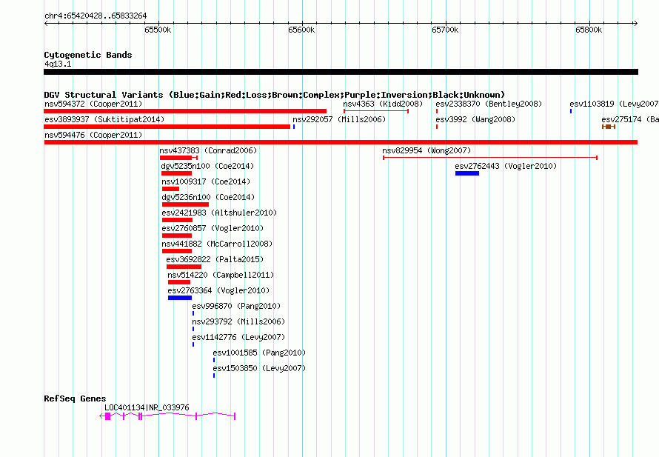Open dgv5235n100 (Coe2014) variant
The height and width of the screenshot is (457, 659).
pos(207,166)
